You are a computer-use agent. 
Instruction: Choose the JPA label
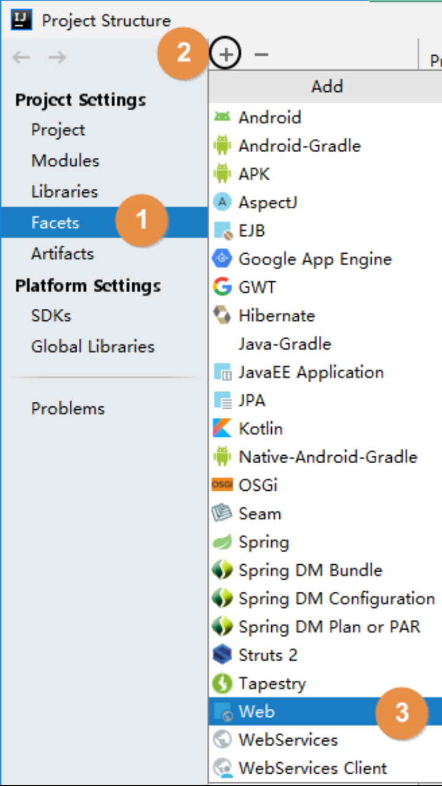click(252, 401)
